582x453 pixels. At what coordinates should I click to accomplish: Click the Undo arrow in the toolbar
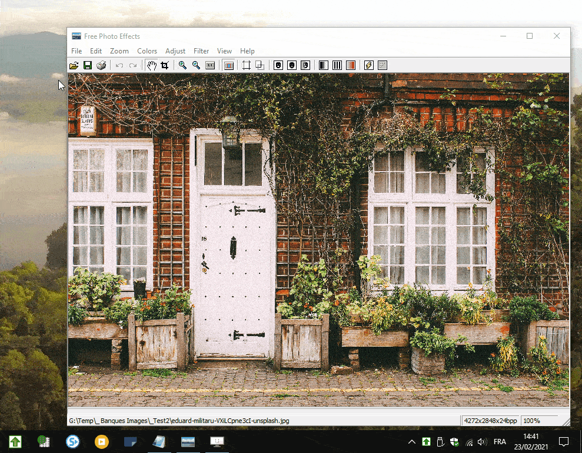click(119, 66)
